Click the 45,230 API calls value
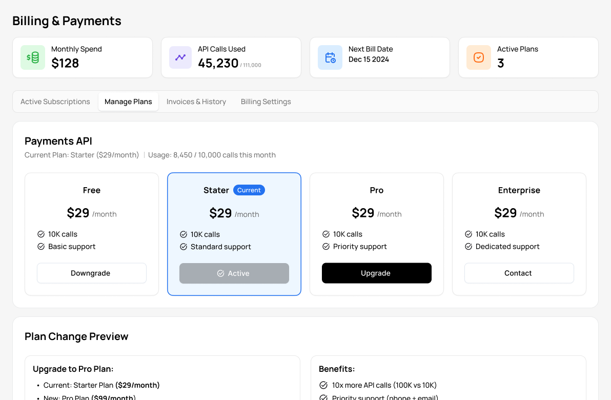Viewport: 611px width, 400px height. (218, 63)
